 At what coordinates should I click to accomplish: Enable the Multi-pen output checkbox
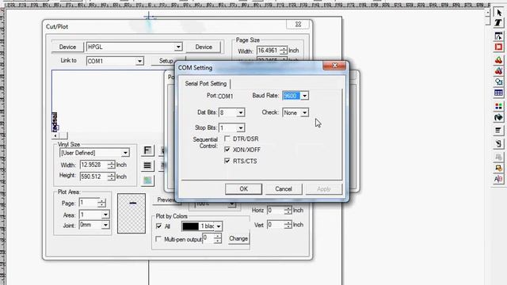(x=158, y=239)
